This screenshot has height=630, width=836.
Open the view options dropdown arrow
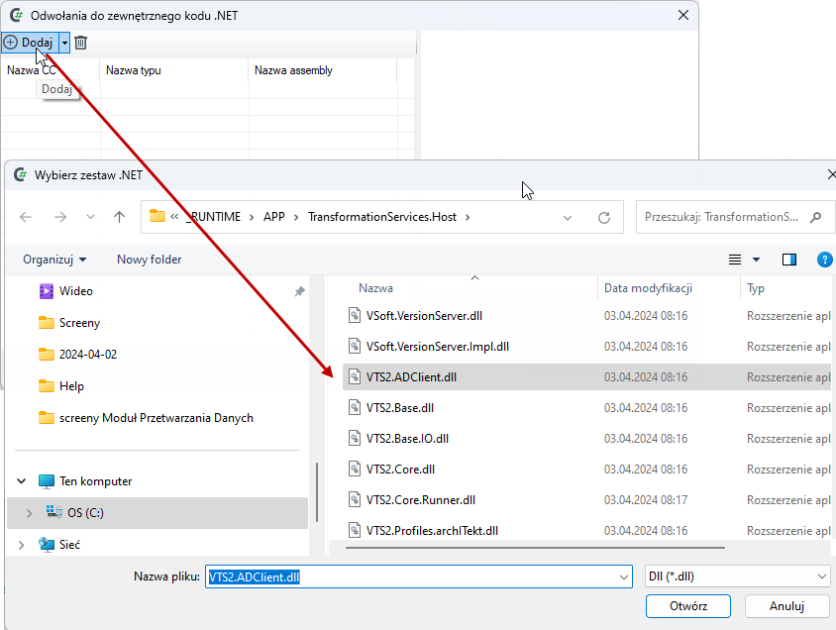pos(756,260)
